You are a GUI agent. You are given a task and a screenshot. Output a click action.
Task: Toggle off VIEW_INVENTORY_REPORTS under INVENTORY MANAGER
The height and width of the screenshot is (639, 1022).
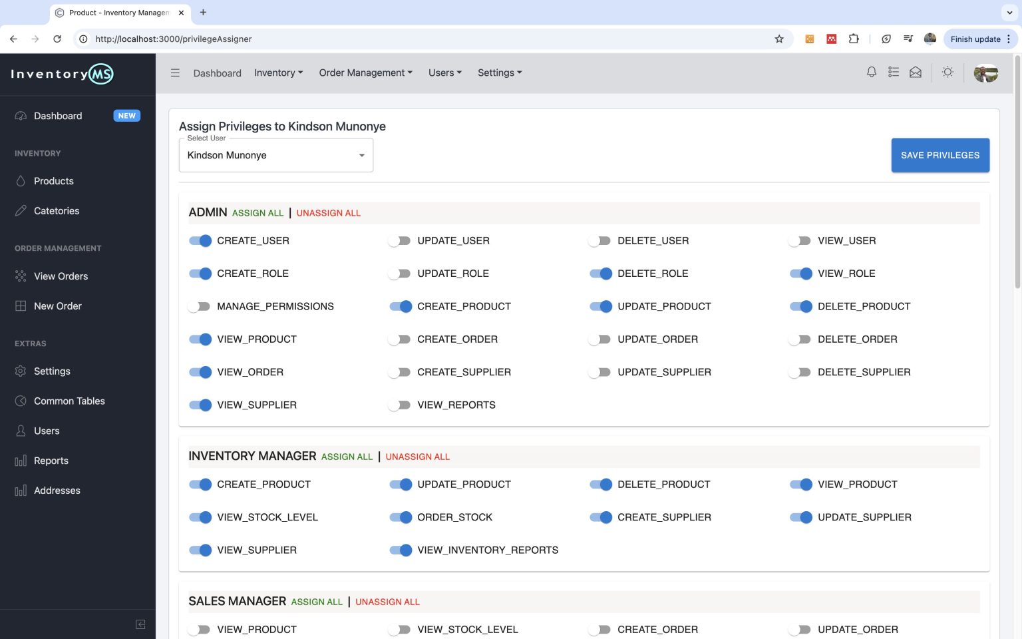tap(401, 550)
